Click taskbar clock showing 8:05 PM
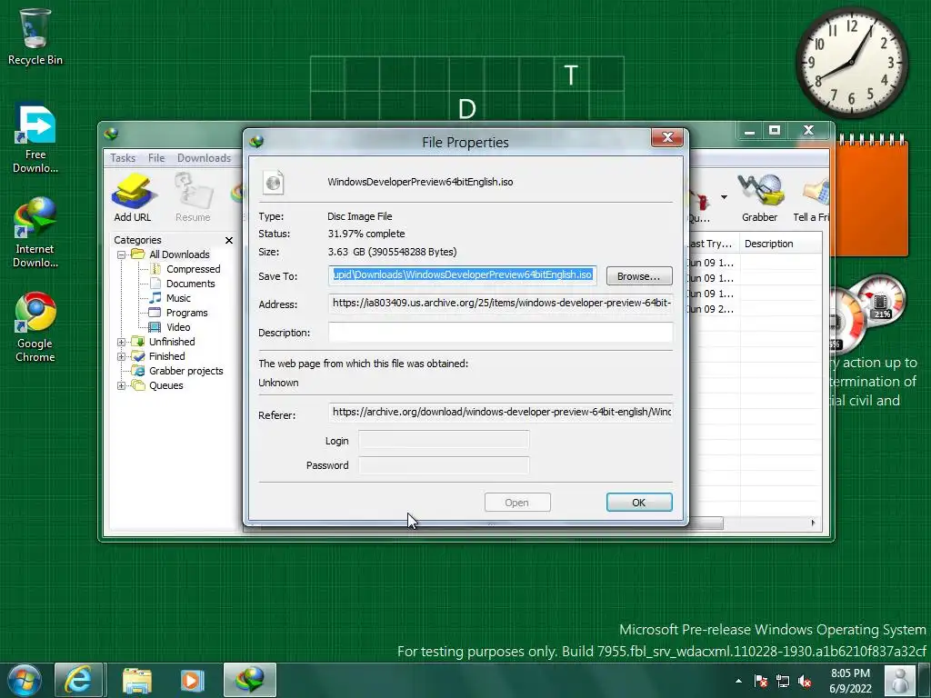Screen dimensions: 931x698 coord(850,680)
